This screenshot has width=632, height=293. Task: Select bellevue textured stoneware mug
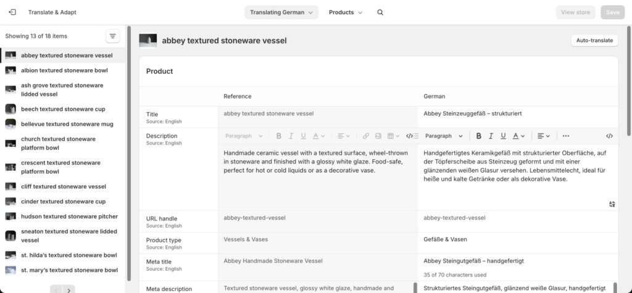63,124
